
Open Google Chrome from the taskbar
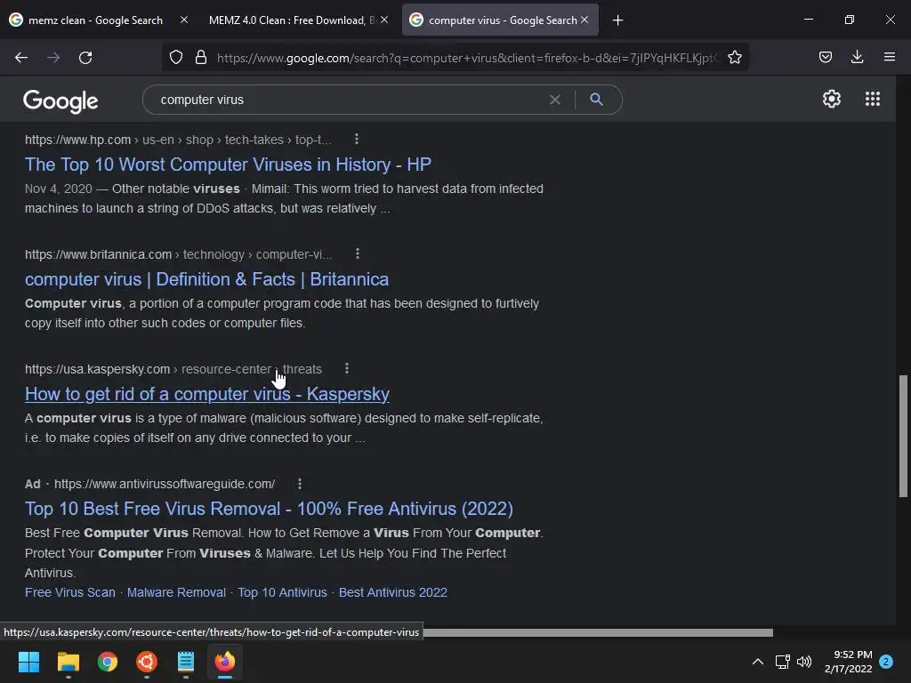click(x=108, y=662)
